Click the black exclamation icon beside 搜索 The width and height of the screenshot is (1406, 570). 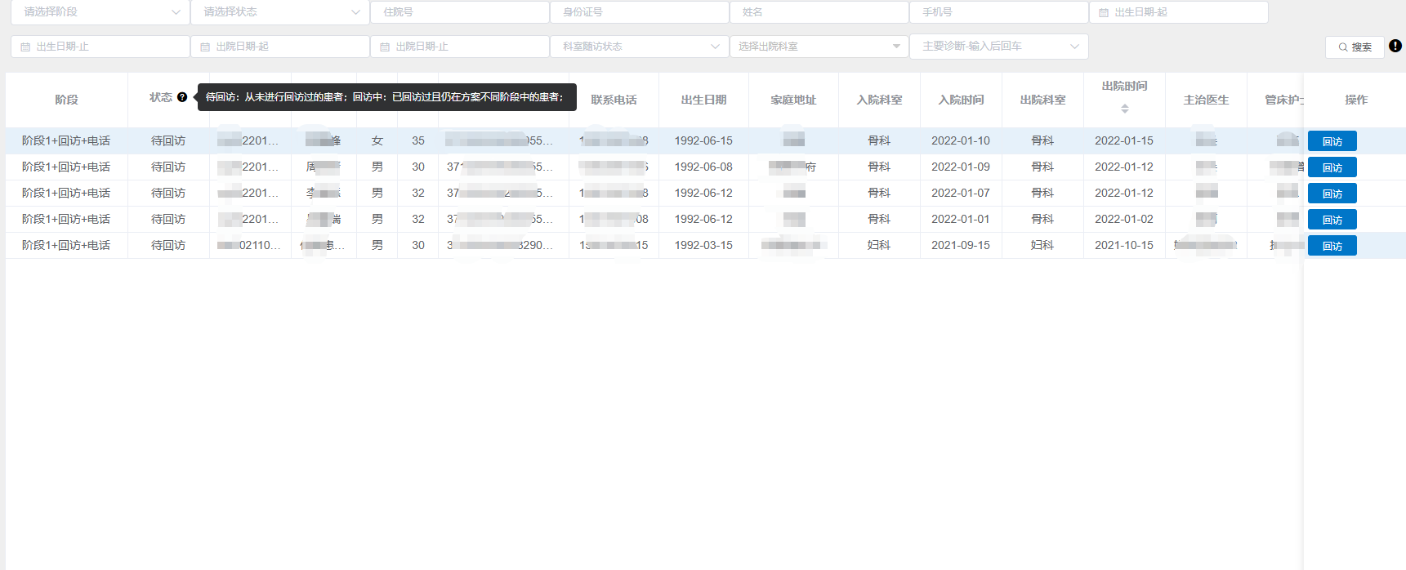click(x=1395, y=46)
